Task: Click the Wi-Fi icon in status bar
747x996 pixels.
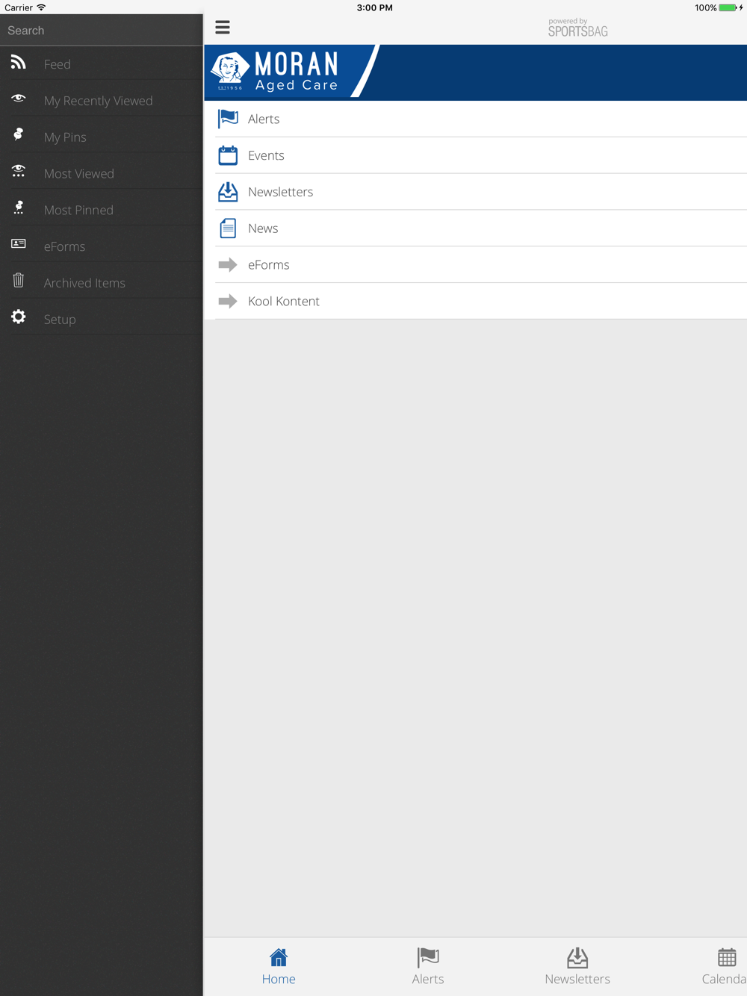Action: click(x=41, y=7)
